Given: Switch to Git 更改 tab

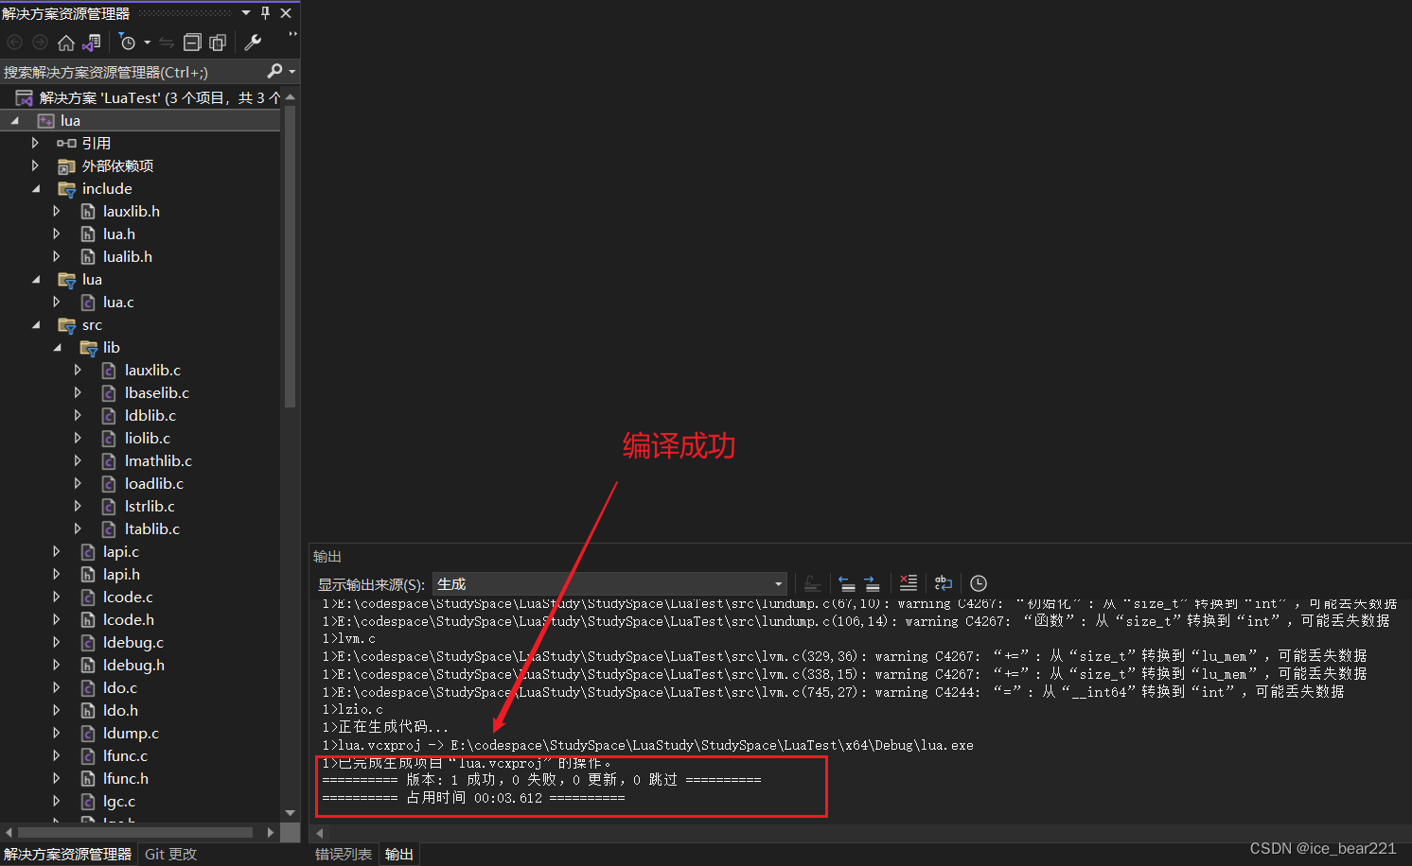Looking at the screenshot, I should (x=170, y=854).
